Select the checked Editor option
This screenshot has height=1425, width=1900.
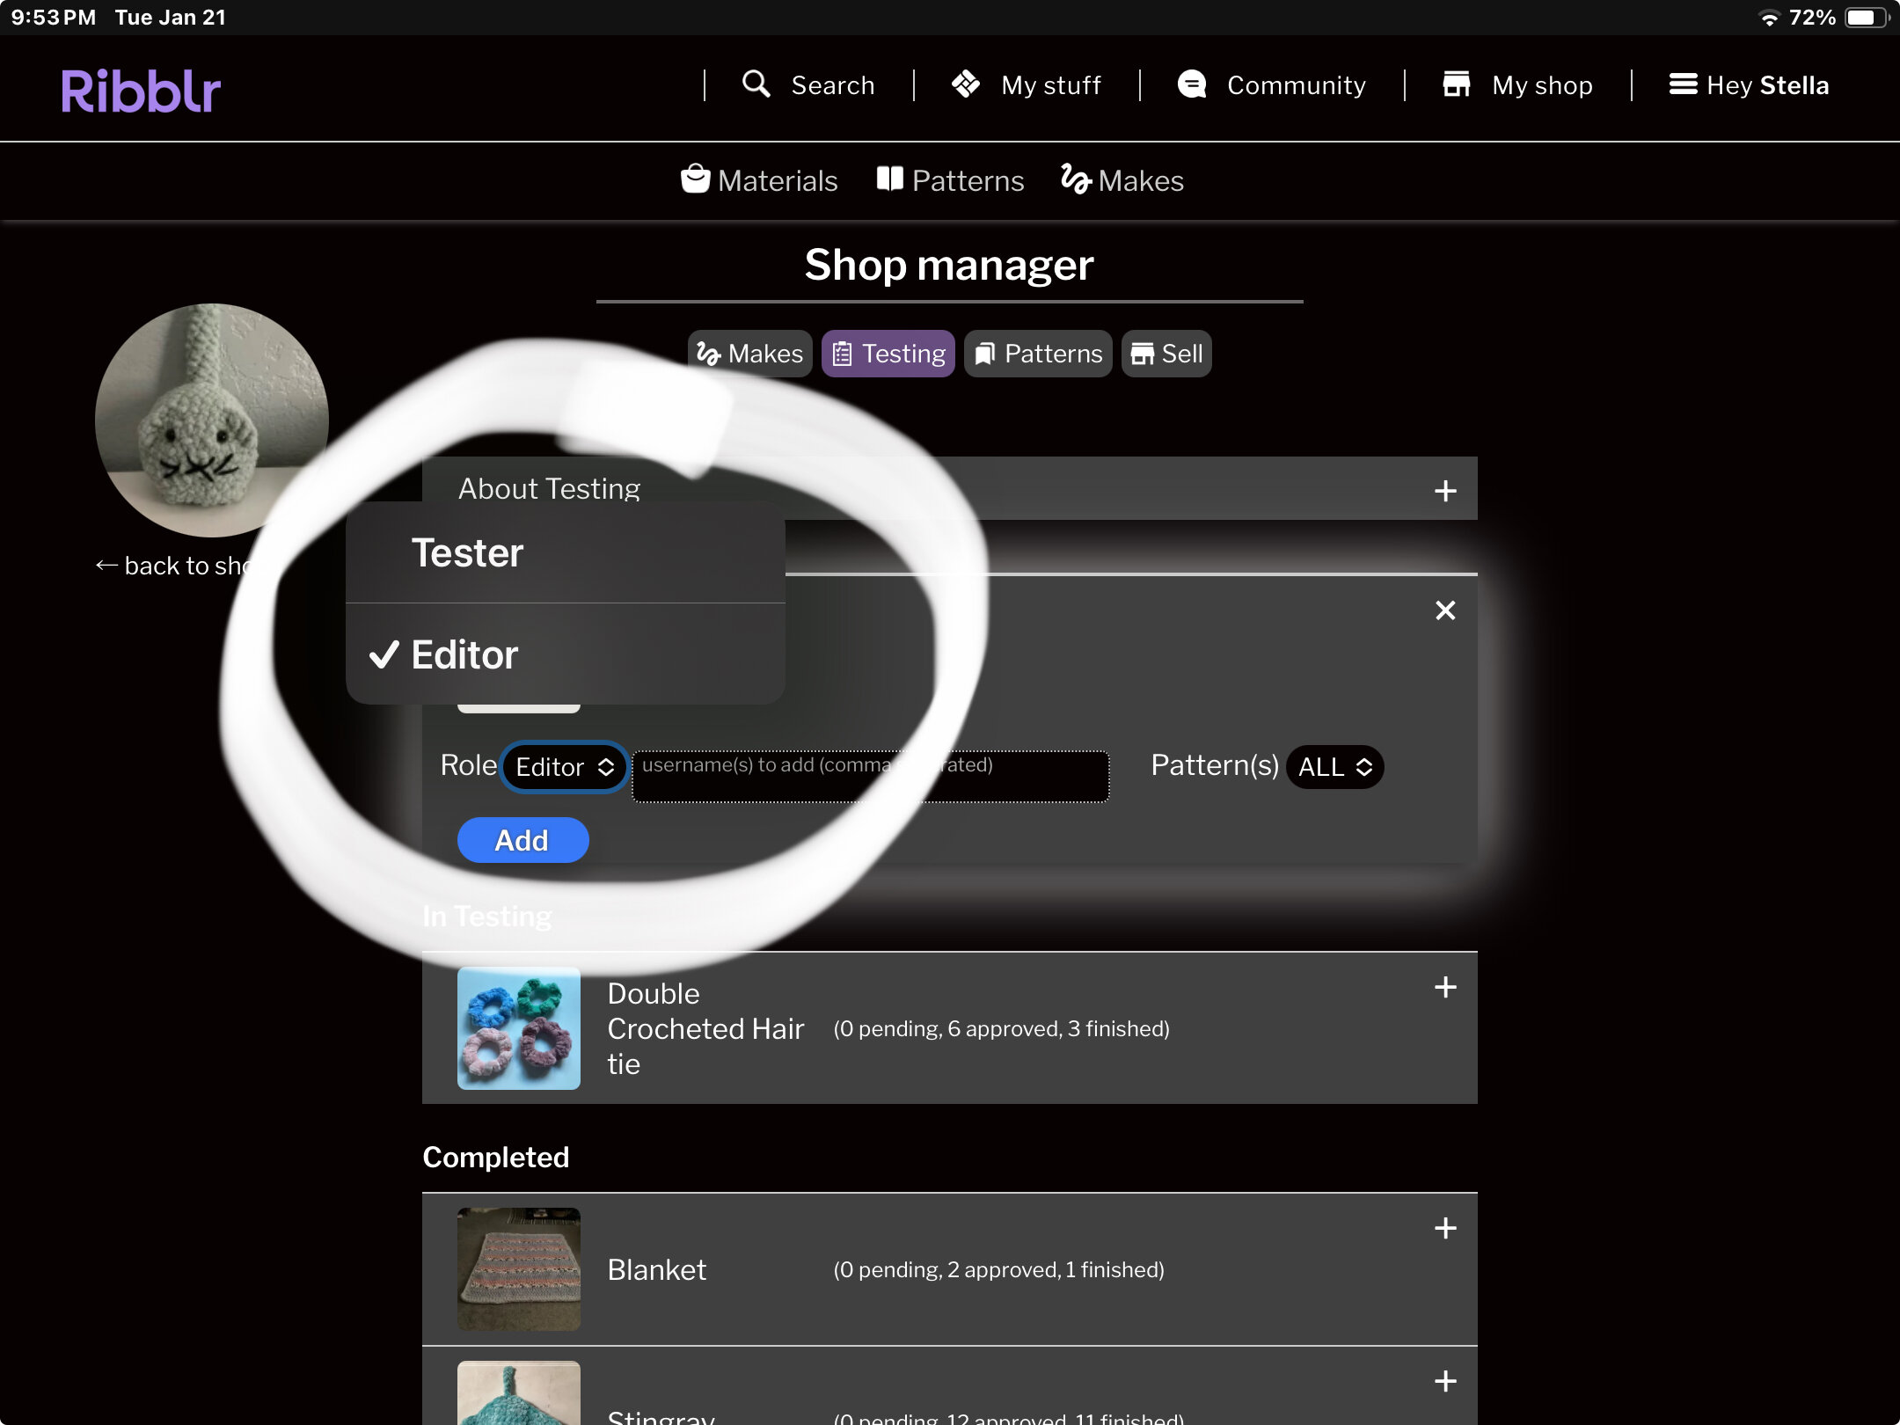coord(566,654)
